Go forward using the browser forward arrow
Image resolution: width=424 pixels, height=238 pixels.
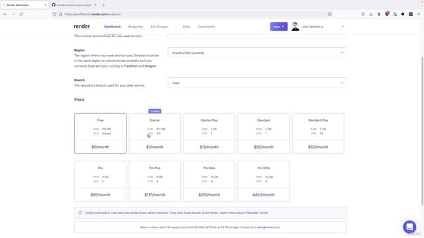[x=13, y=14]
